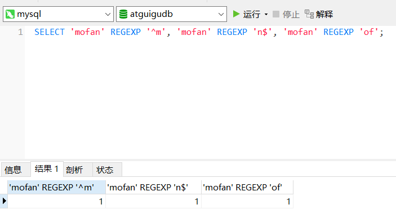Click the 'n$' pattern string in query
This screenshot has height=218, width=396.
point(262,32)
